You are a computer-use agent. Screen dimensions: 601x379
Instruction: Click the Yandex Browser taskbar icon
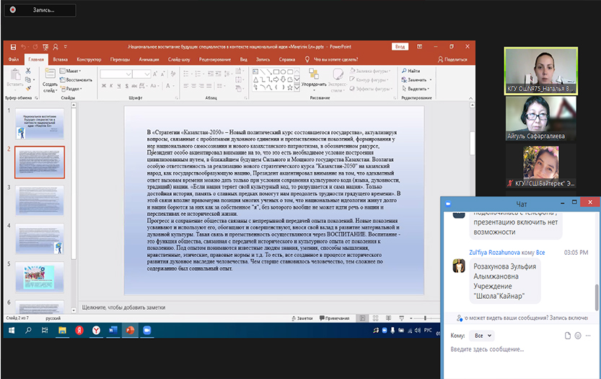tap(95, 329)
